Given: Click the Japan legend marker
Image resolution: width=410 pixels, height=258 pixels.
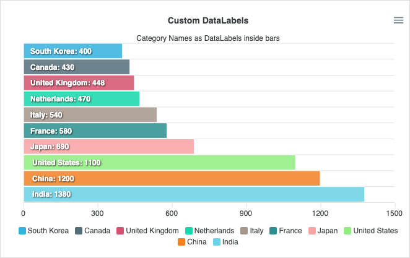Looking at the screenshot, I should pyautogui.click(x=312, y=231).
